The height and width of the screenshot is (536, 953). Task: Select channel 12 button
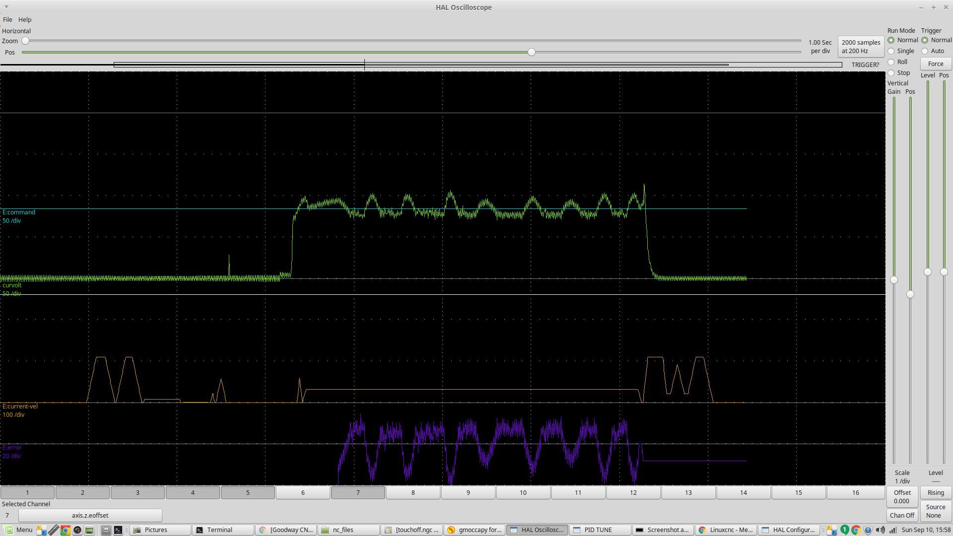click(633, 493)
